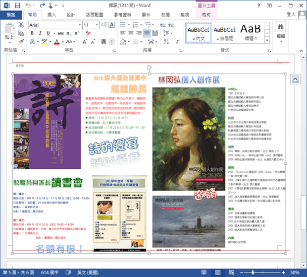Expand numbered list style options
The height and width of the screenshot is (277, 307).
(x=141, y=25)
